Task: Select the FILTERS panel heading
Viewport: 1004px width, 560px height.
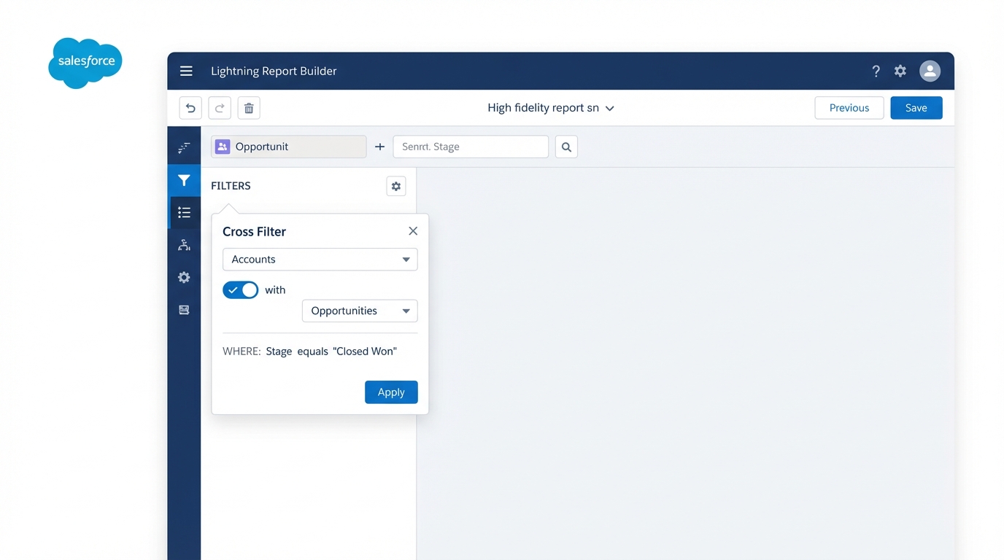Action: pos(231,186)
